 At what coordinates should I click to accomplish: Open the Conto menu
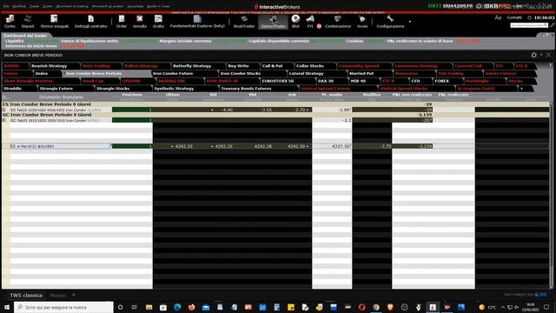(47, 6)
